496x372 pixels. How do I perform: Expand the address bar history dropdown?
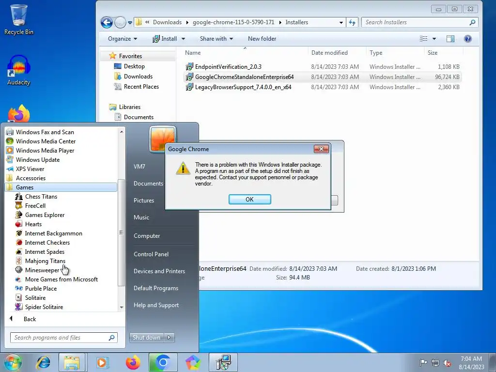(341, 22)
